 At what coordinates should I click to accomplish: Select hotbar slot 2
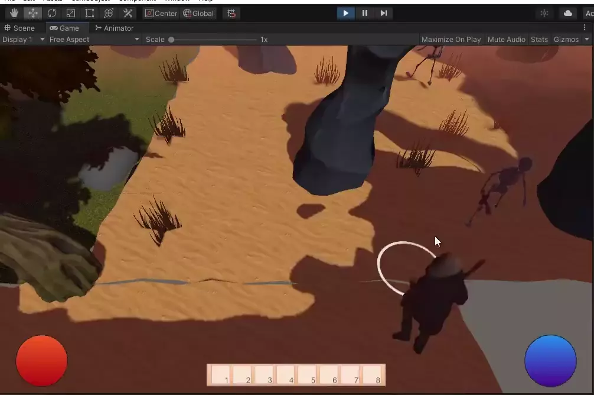(241, 375)
